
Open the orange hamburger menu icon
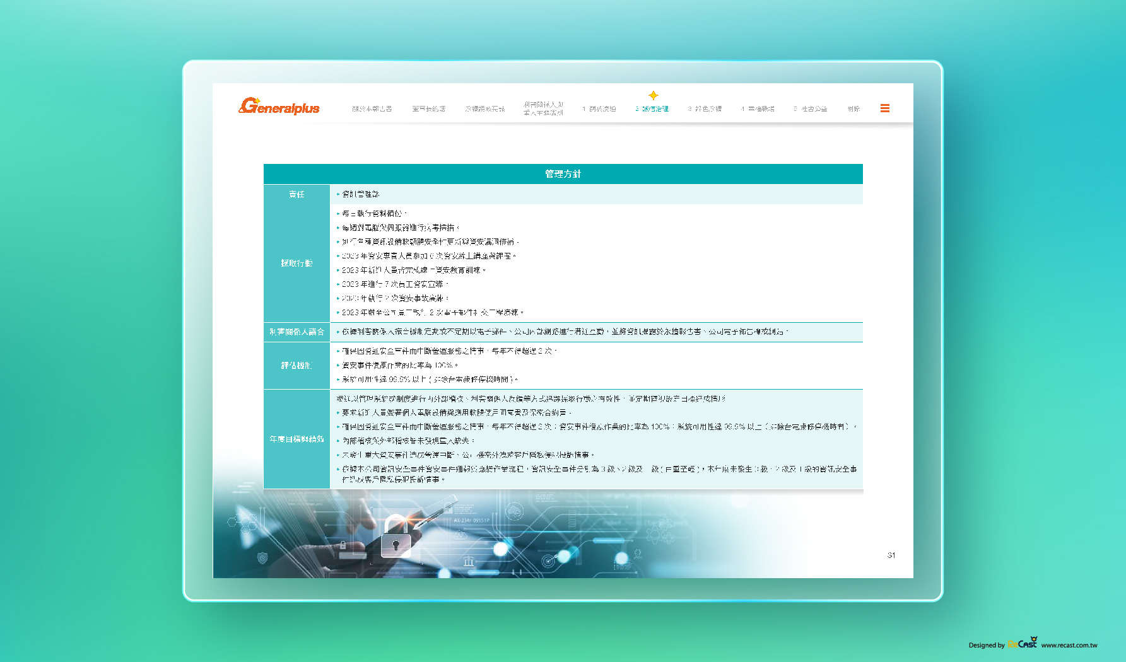pyautogui.click(x=885, y=108)
